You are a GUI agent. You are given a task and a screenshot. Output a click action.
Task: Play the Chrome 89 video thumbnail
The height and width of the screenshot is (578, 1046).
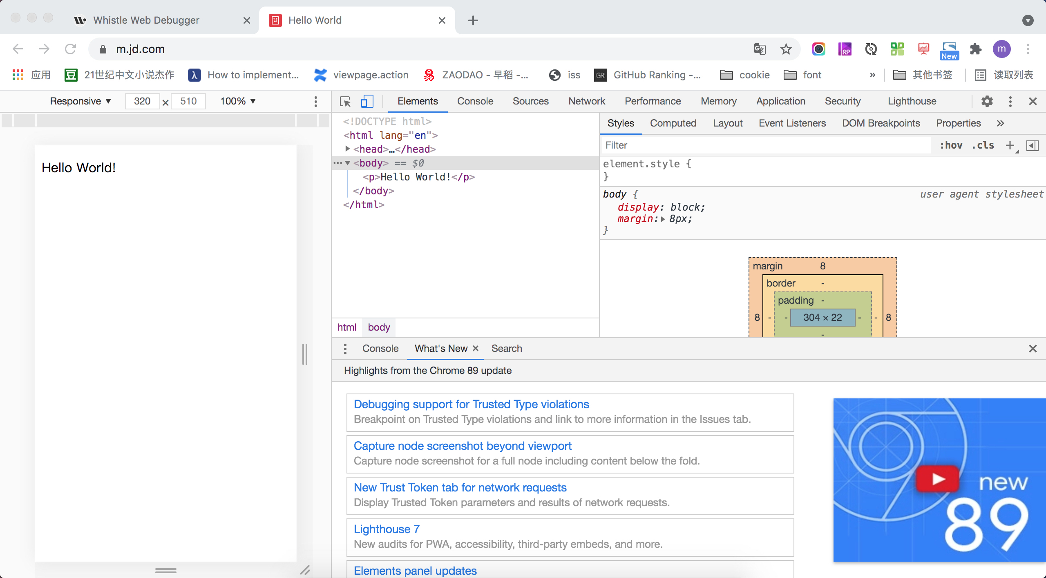[938, 479]
